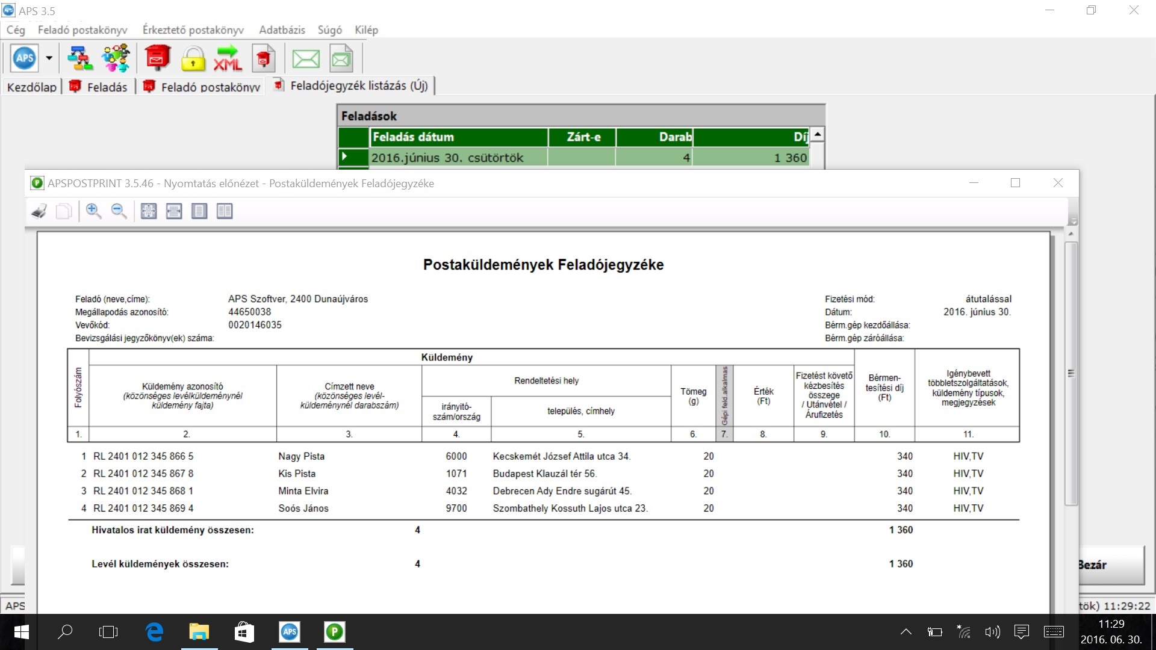Click recipient name Minta Elvira
Image resolution: width=1156 pixels, height=650 pixels.
303,491
